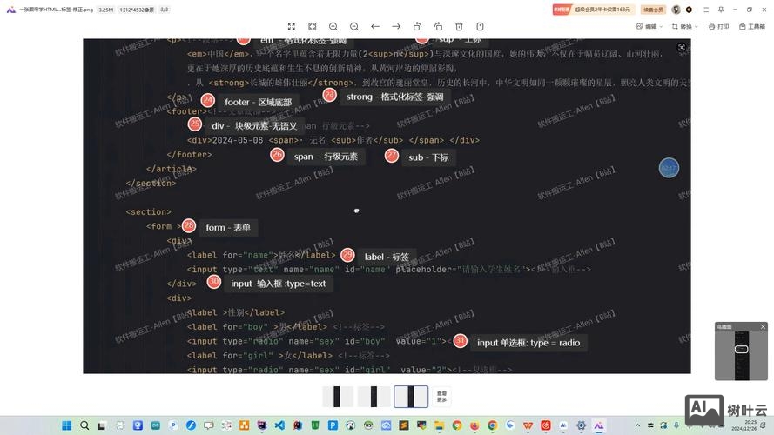
Task: Close the 鸟瞰图 overview panel
Action: (763, 326)
